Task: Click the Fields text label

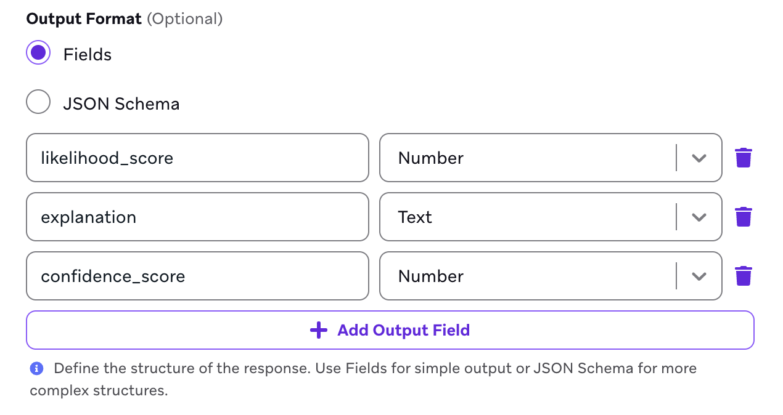Action: (x=87, y=55)
